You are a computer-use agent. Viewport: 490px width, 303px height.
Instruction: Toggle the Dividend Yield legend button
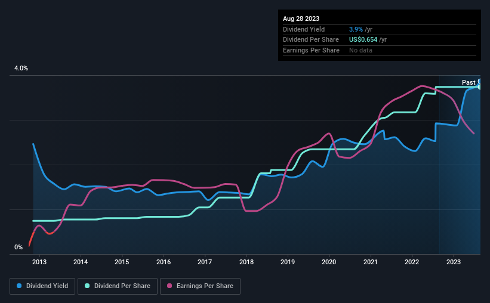(42, 286)
